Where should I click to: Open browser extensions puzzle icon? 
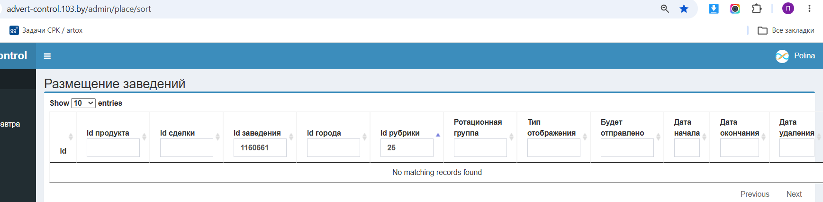click(757, 9)
